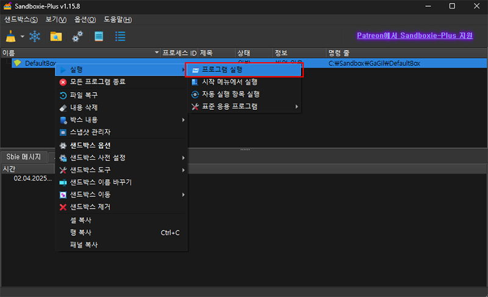Click the 이름 column sort arrow
This screenshot has width=488, height=297.
tap(157, 53)
